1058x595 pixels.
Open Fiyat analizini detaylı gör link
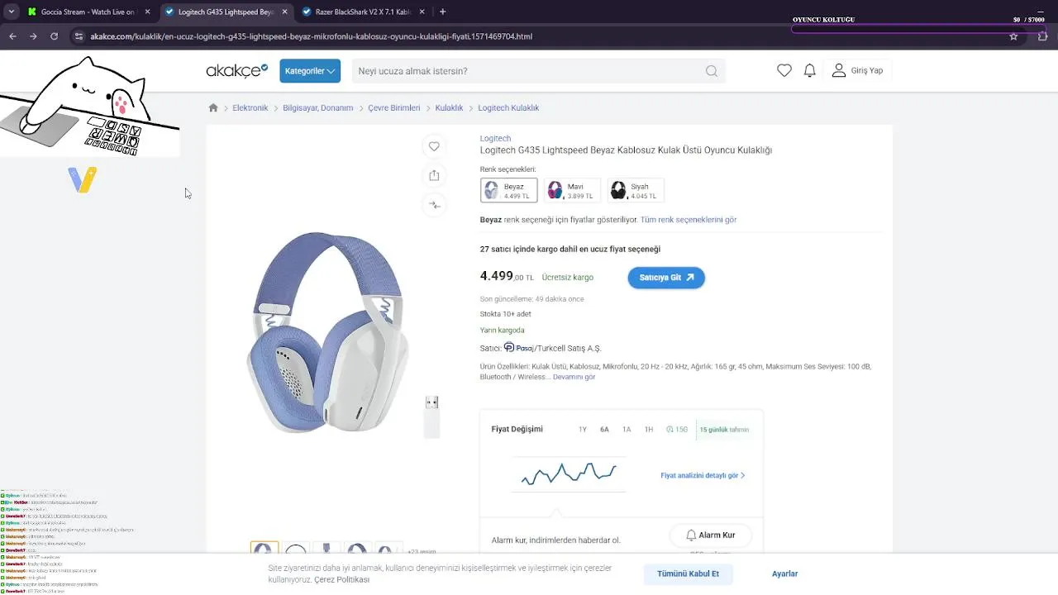click(x=703, y=476)
